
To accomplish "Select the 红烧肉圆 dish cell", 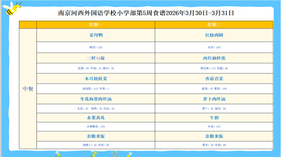I will 214,35.
